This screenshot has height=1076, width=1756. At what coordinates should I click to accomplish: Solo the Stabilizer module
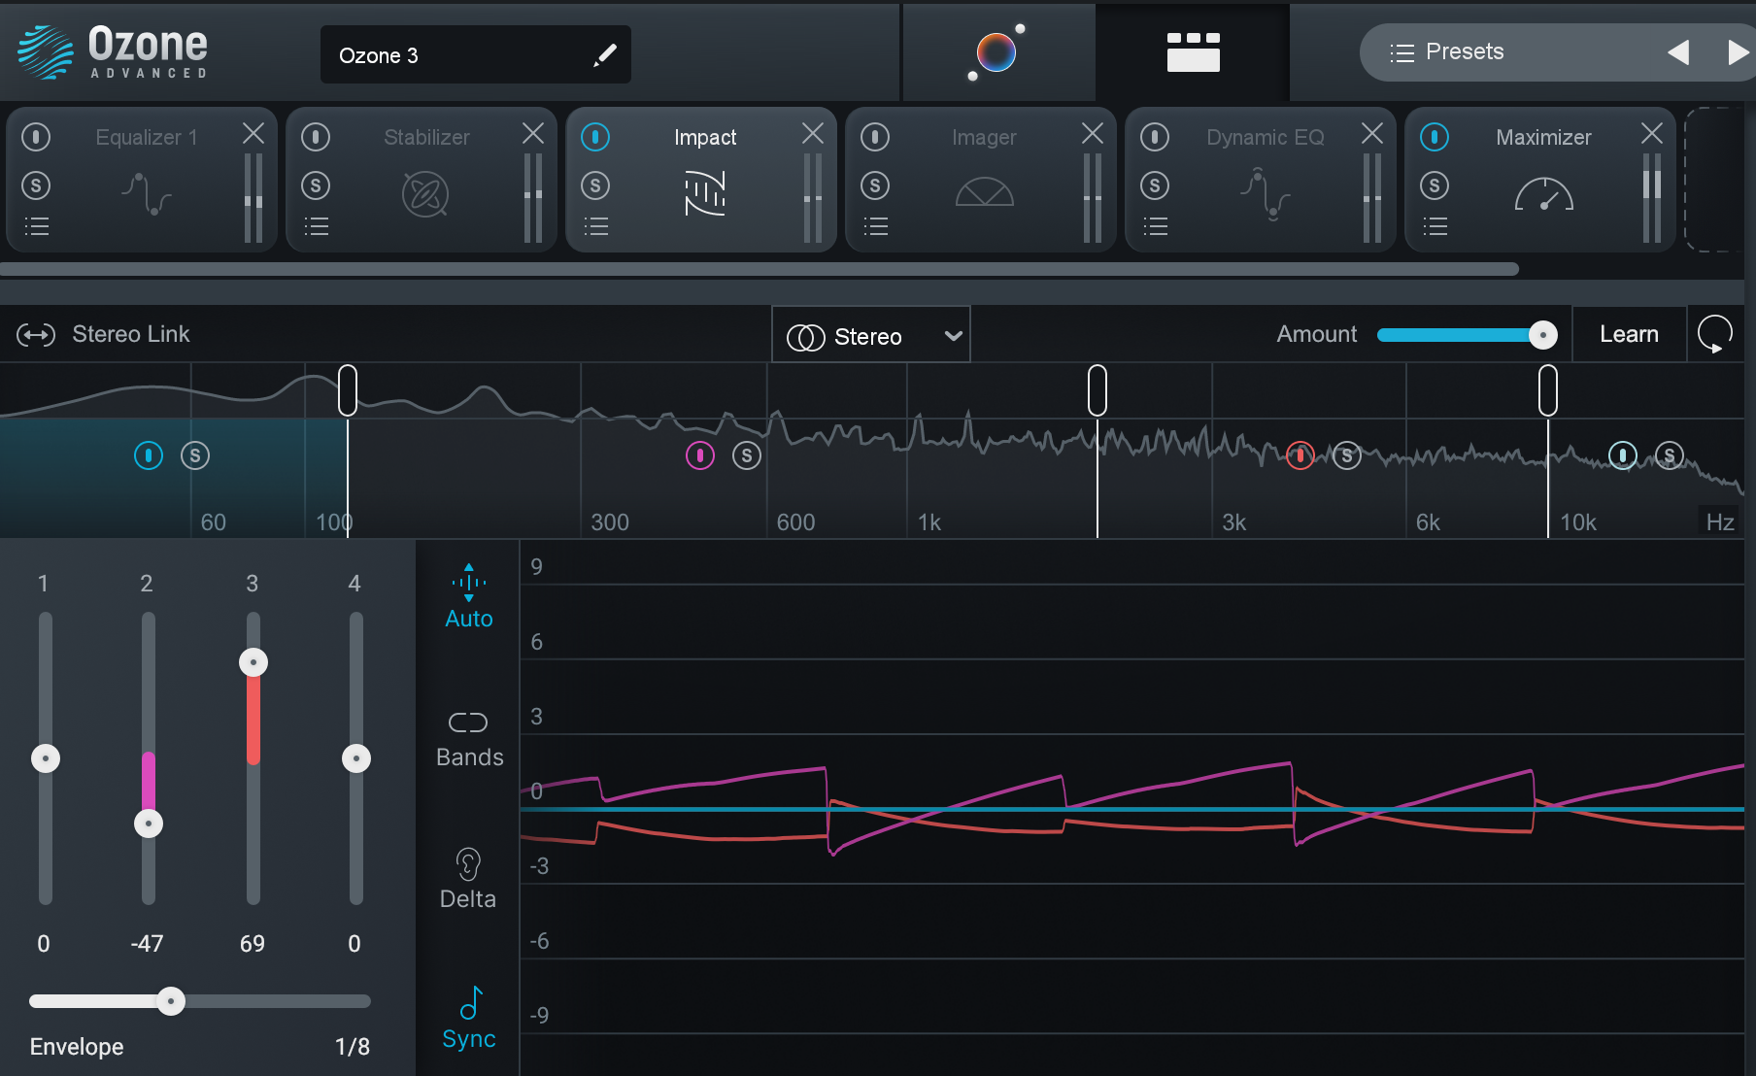click(x=316, y=185)
